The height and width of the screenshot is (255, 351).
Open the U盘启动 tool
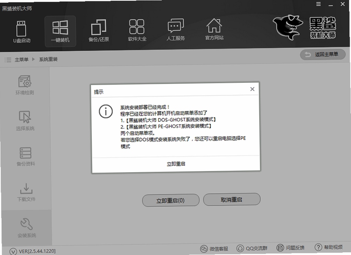[x=21, y=32]
